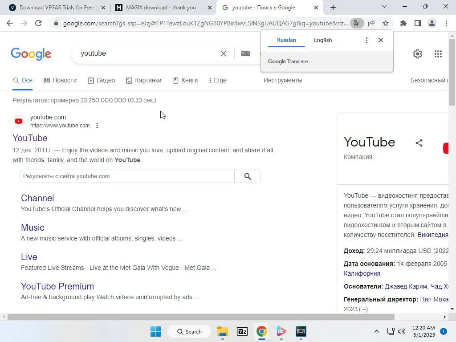Image resolution: width=456 pixels, height=342 pixels.
Task: Open the Калифорния link
Action: [362, 274]
